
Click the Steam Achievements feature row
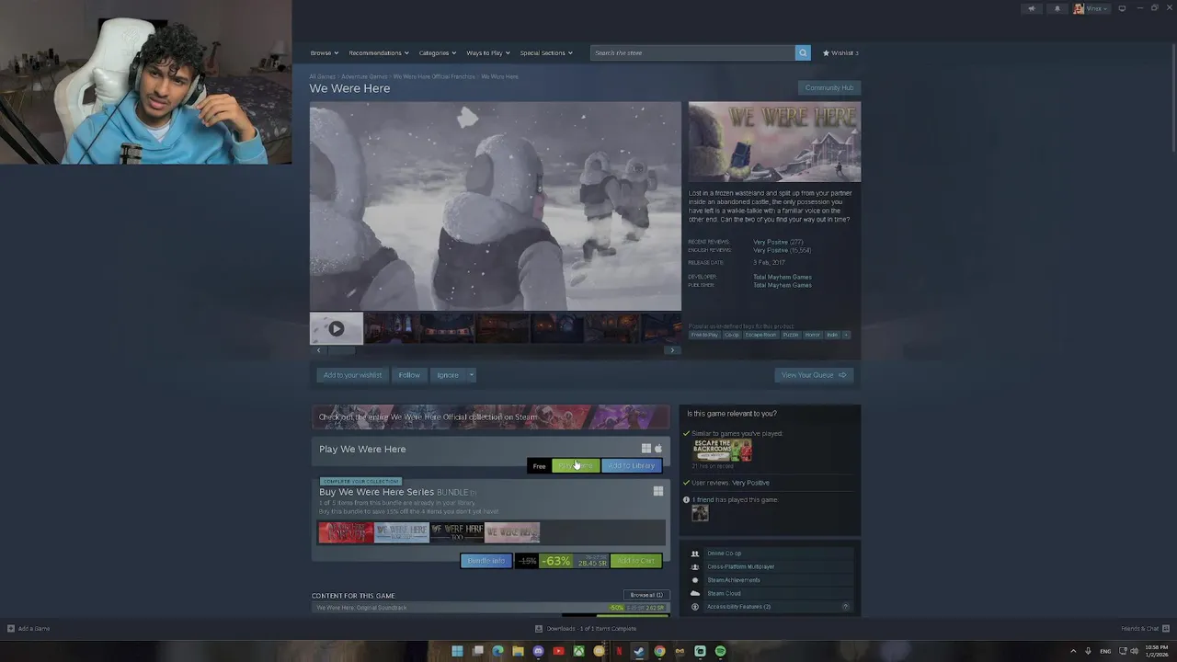[x=770, y=580]
